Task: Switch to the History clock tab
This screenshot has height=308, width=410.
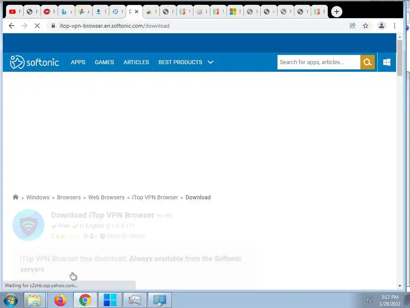Action: (118, 12)
